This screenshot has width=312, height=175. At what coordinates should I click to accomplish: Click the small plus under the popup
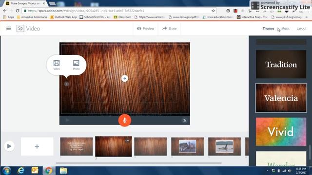66,84
